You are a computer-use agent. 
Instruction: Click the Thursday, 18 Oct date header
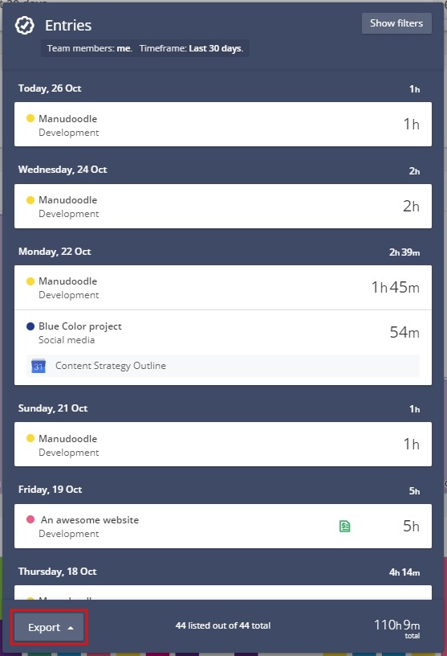point(57,572)
